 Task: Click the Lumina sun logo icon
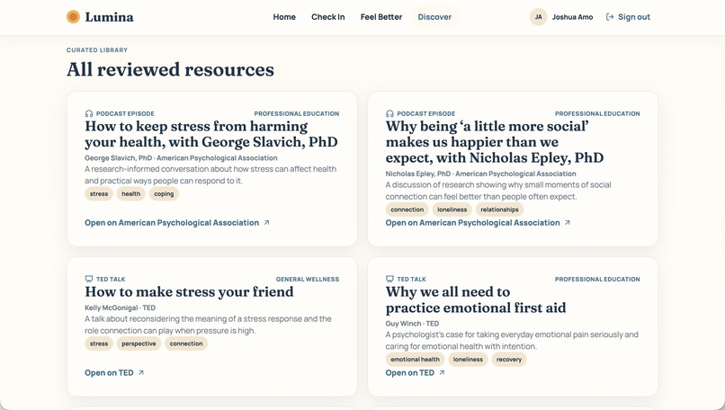coord(73,17)
